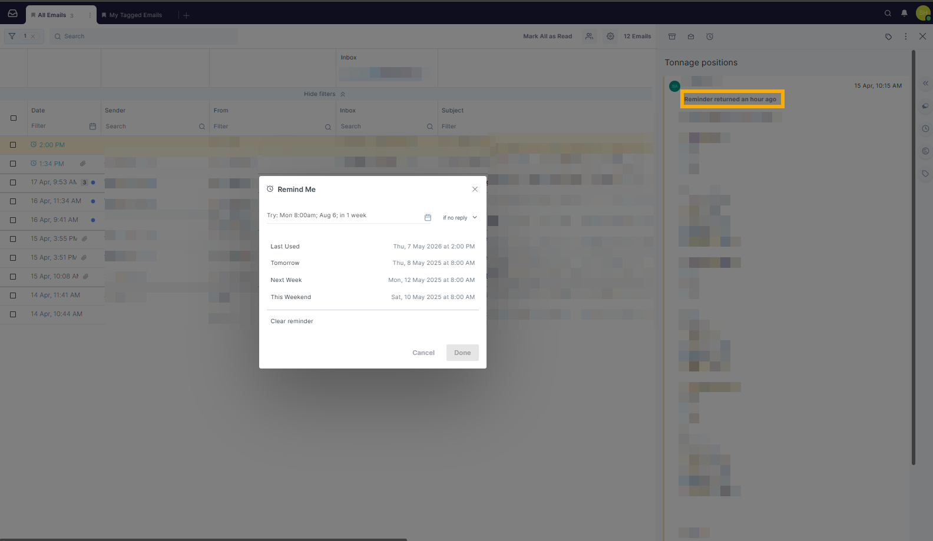Expand the collapsed right sidebar arrows
Screen dimensions: 933x541
[x=925, y=84]
